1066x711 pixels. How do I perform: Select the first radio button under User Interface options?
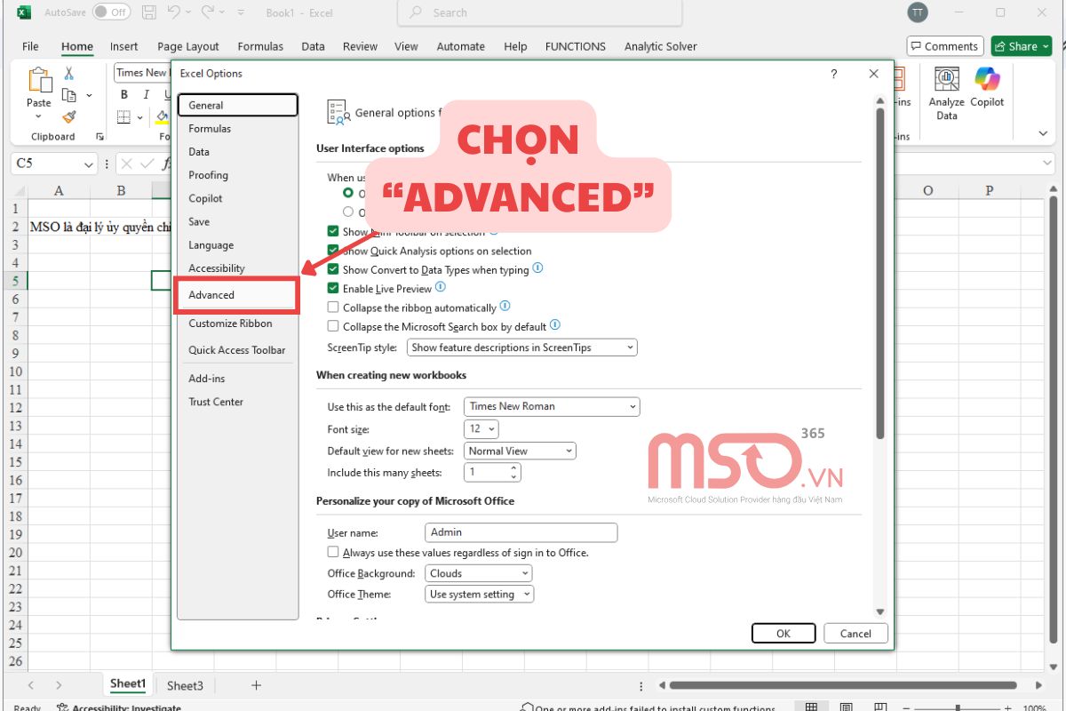[348, 193]
